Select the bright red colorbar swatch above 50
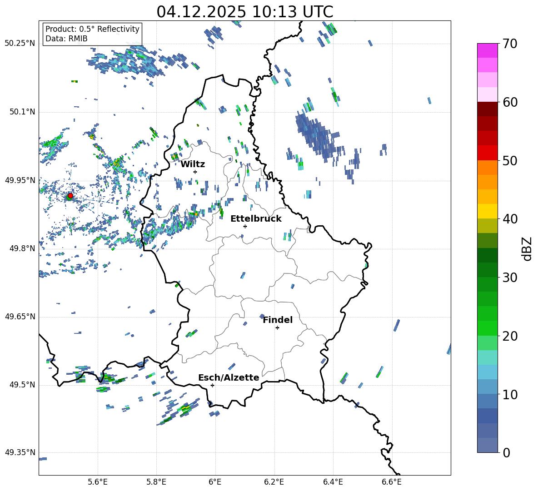Image resolution: width=538 pixels, height=491 pixels. pyautogui.click(x=488, y=153)
